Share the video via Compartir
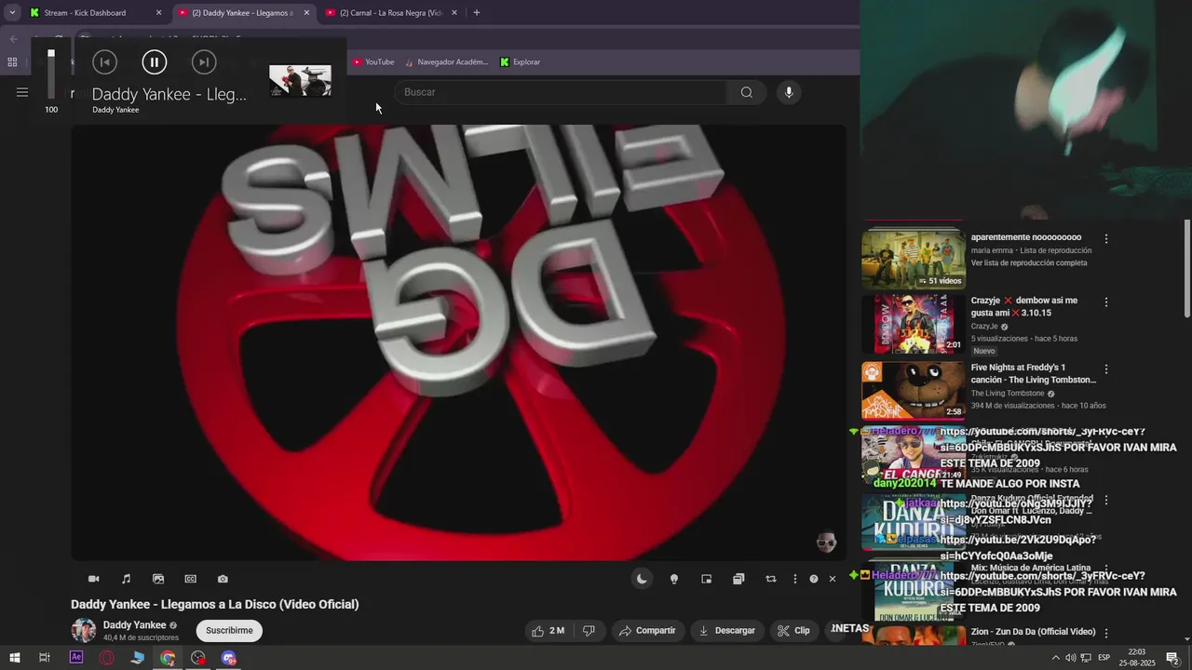1192x670 pixels. click(647, 630)
